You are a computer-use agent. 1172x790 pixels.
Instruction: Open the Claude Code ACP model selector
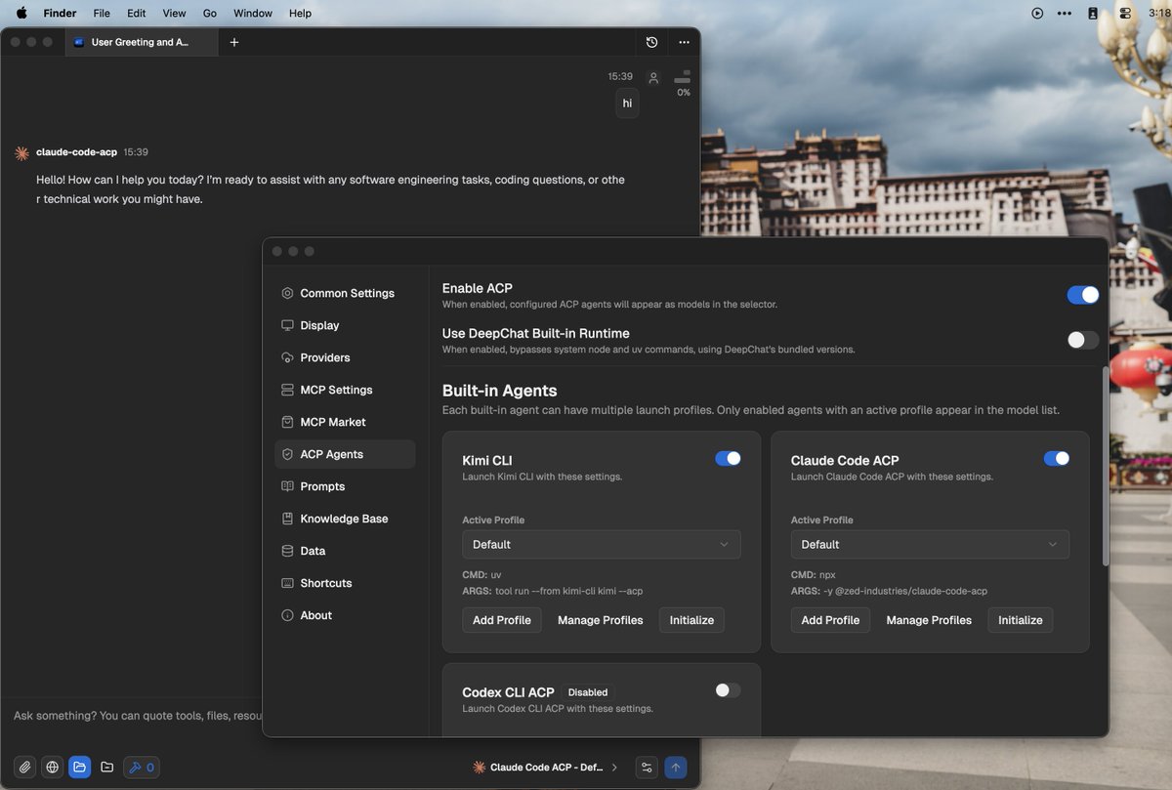click(x=545, y=768)
